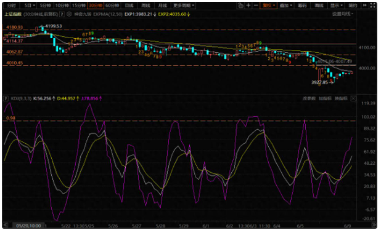Click the right scroll arrow on timeline
This screenshot has height=233, width=381.
tap(374, 225)
